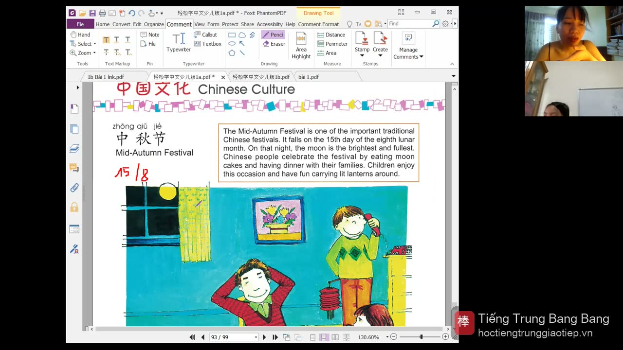Select the Oval shape tool
Image resolution: width=623 pixels, height=350 pixels.
coord(232,44)
